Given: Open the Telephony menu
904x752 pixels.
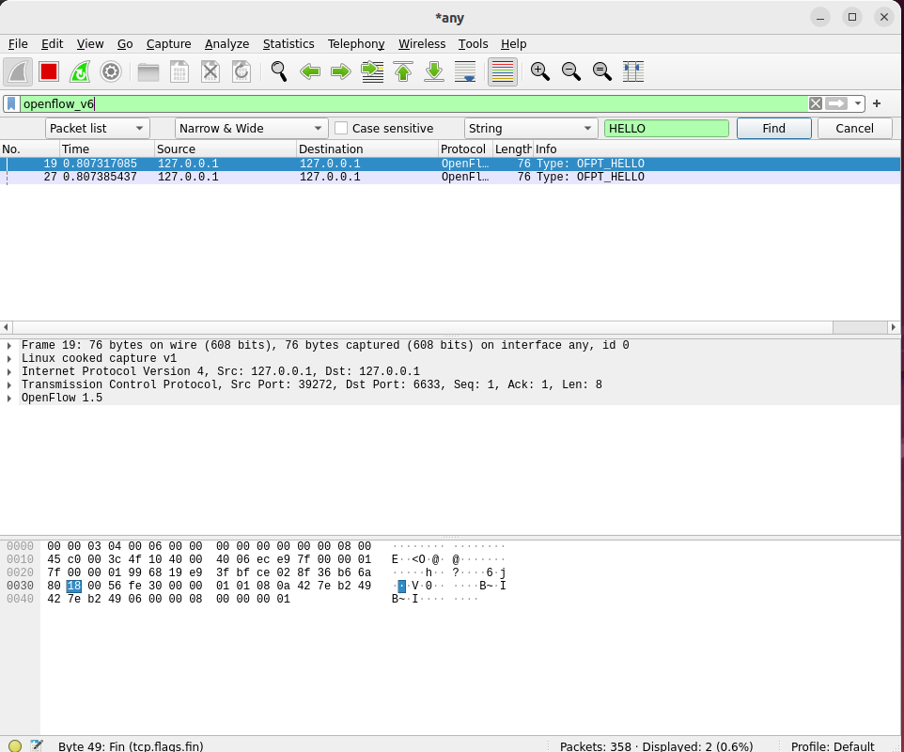Looking at the screenshot, I should pos(356,44).
